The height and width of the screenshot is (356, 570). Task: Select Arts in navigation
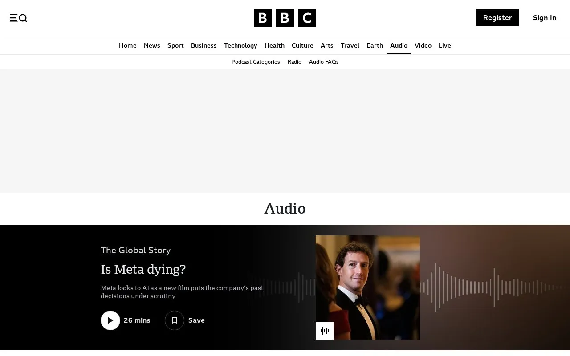(x=327, y=45)
